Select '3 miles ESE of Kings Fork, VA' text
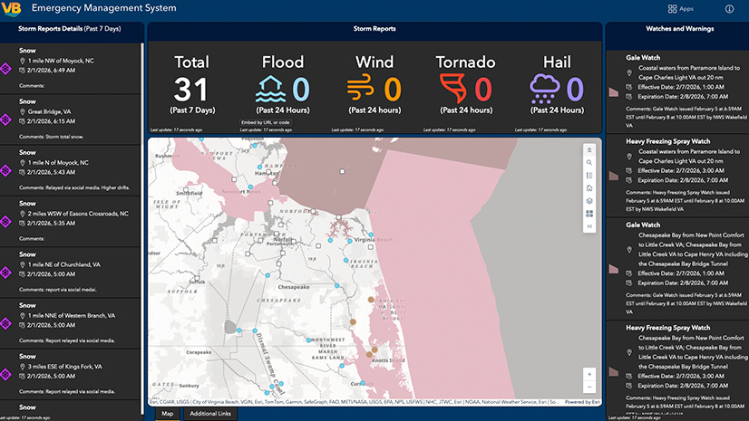Screen dimensions: 749x421 [65, 367]
